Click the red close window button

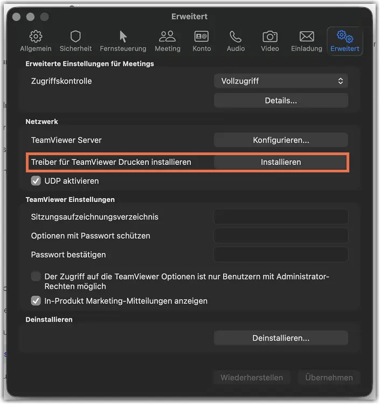[17, 17]
